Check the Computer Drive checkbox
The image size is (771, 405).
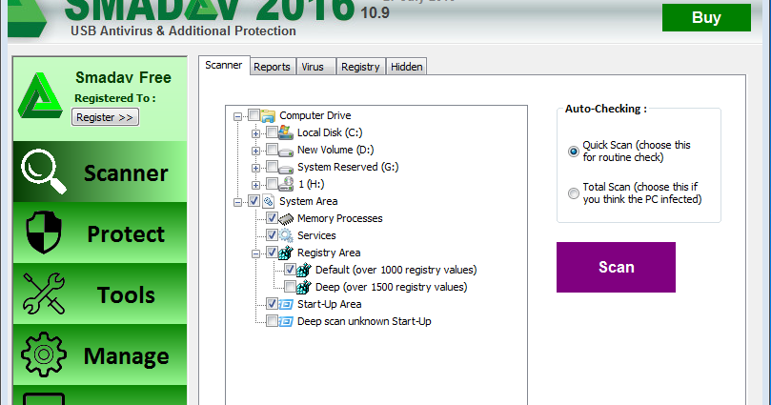[254, 115]
